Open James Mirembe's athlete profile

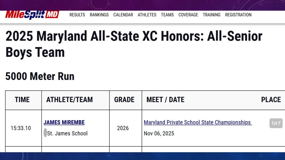[64, 122]
